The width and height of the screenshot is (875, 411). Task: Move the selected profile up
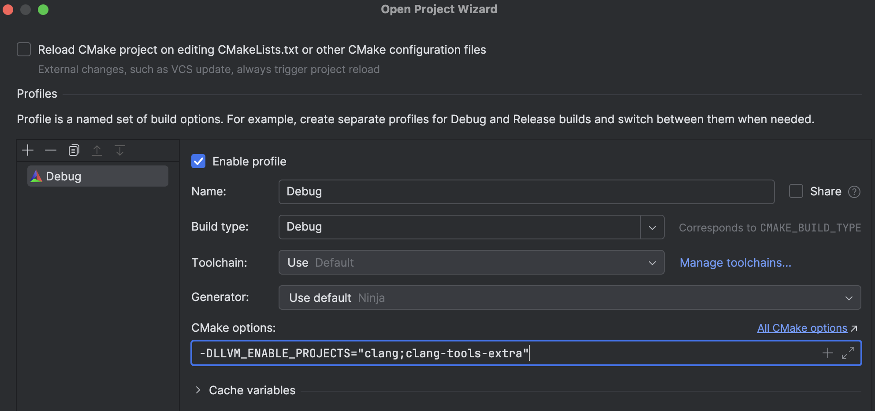coord(97,150)
